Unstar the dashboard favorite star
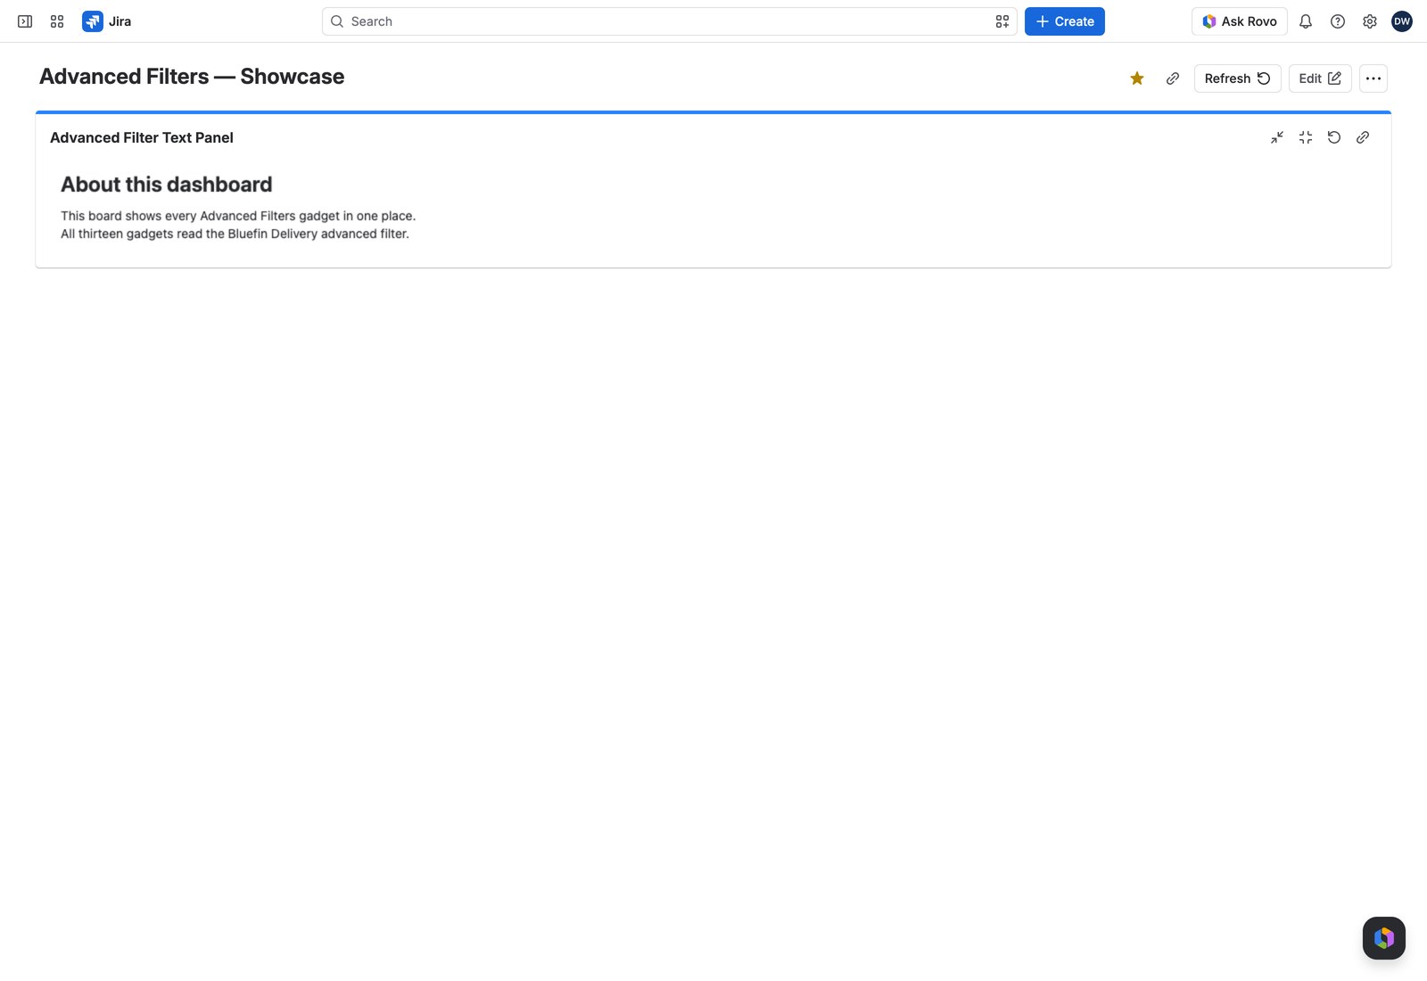Screen dimensions: 1427x981 coord(1137,78)
